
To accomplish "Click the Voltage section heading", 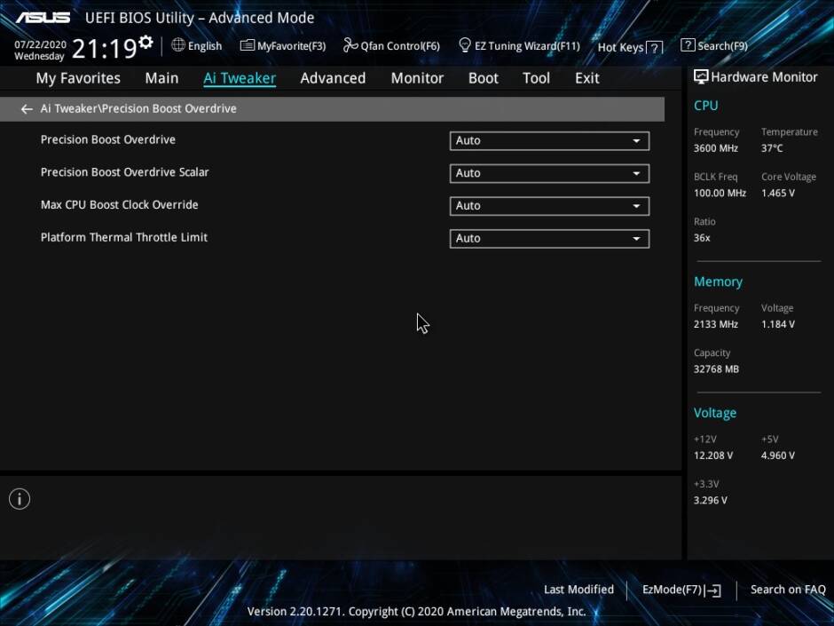I will [715, 413].
